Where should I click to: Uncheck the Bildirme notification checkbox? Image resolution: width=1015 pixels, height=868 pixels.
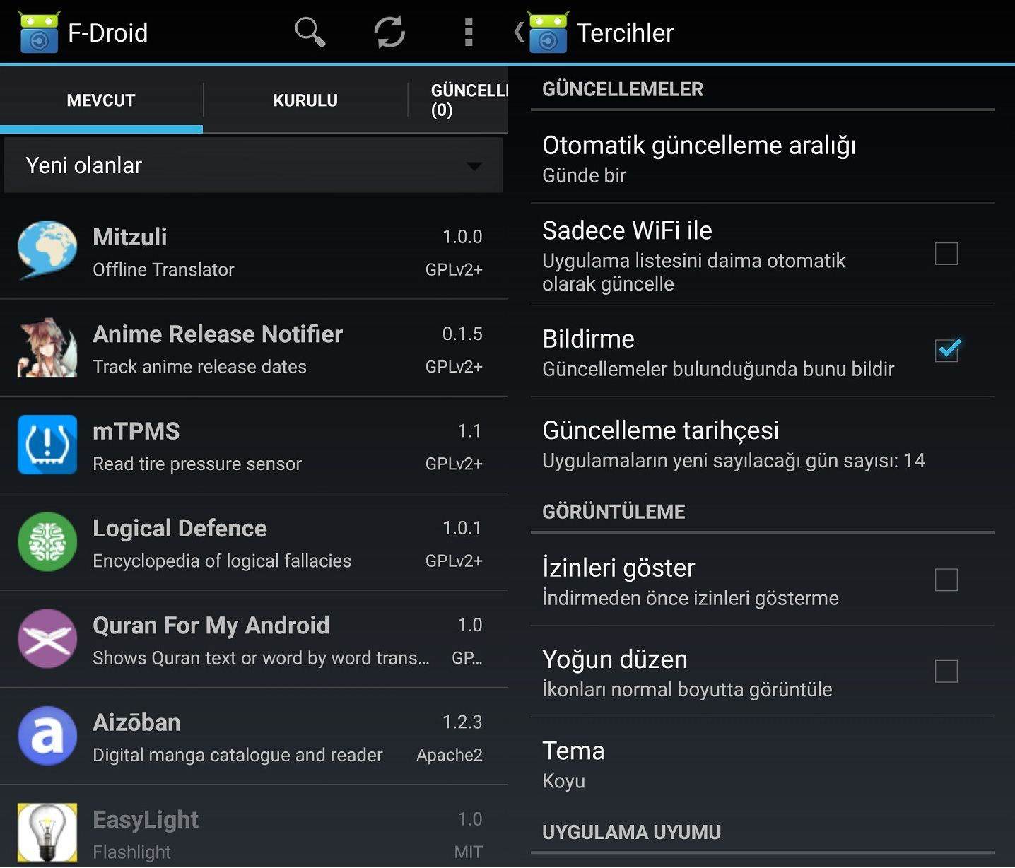pyautogui.click(x=946, y=349)
